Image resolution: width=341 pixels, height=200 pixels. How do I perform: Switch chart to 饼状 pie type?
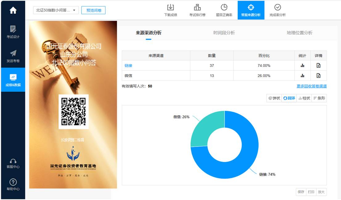click(x=274, y=98)
